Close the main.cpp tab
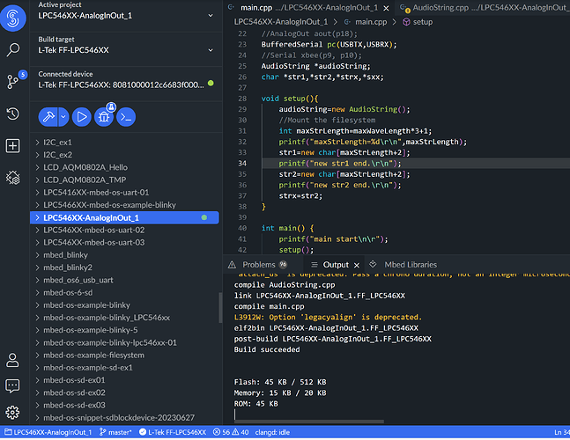 (387, 8)
